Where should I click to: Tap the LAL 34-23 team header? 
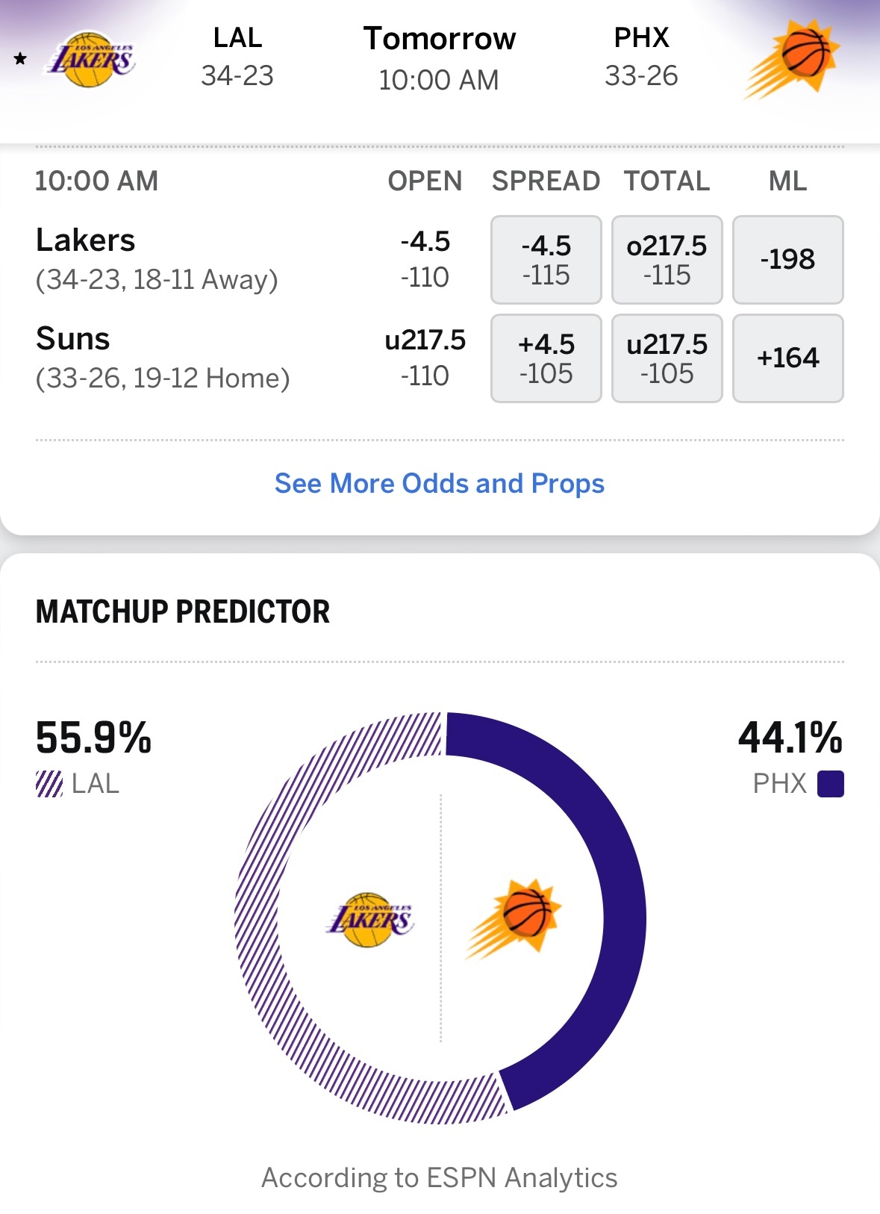pyautogui.click(x=237, y=57)
